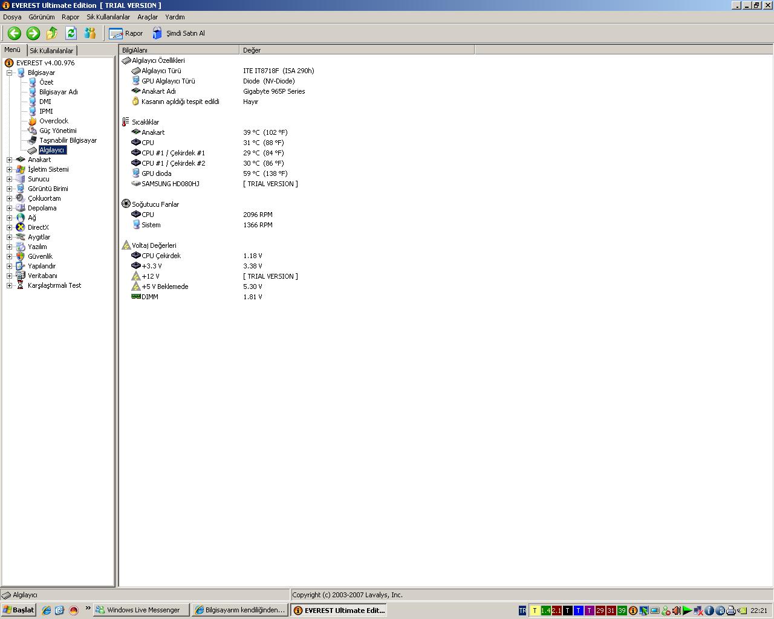The width and height of the screenshot is (774, 619).
Task: Click the Yazılım tree icon
Action: click(x=21, y=247)
